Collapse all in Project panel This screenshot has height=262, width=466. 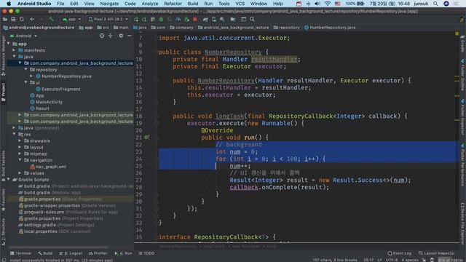point(111,36)
